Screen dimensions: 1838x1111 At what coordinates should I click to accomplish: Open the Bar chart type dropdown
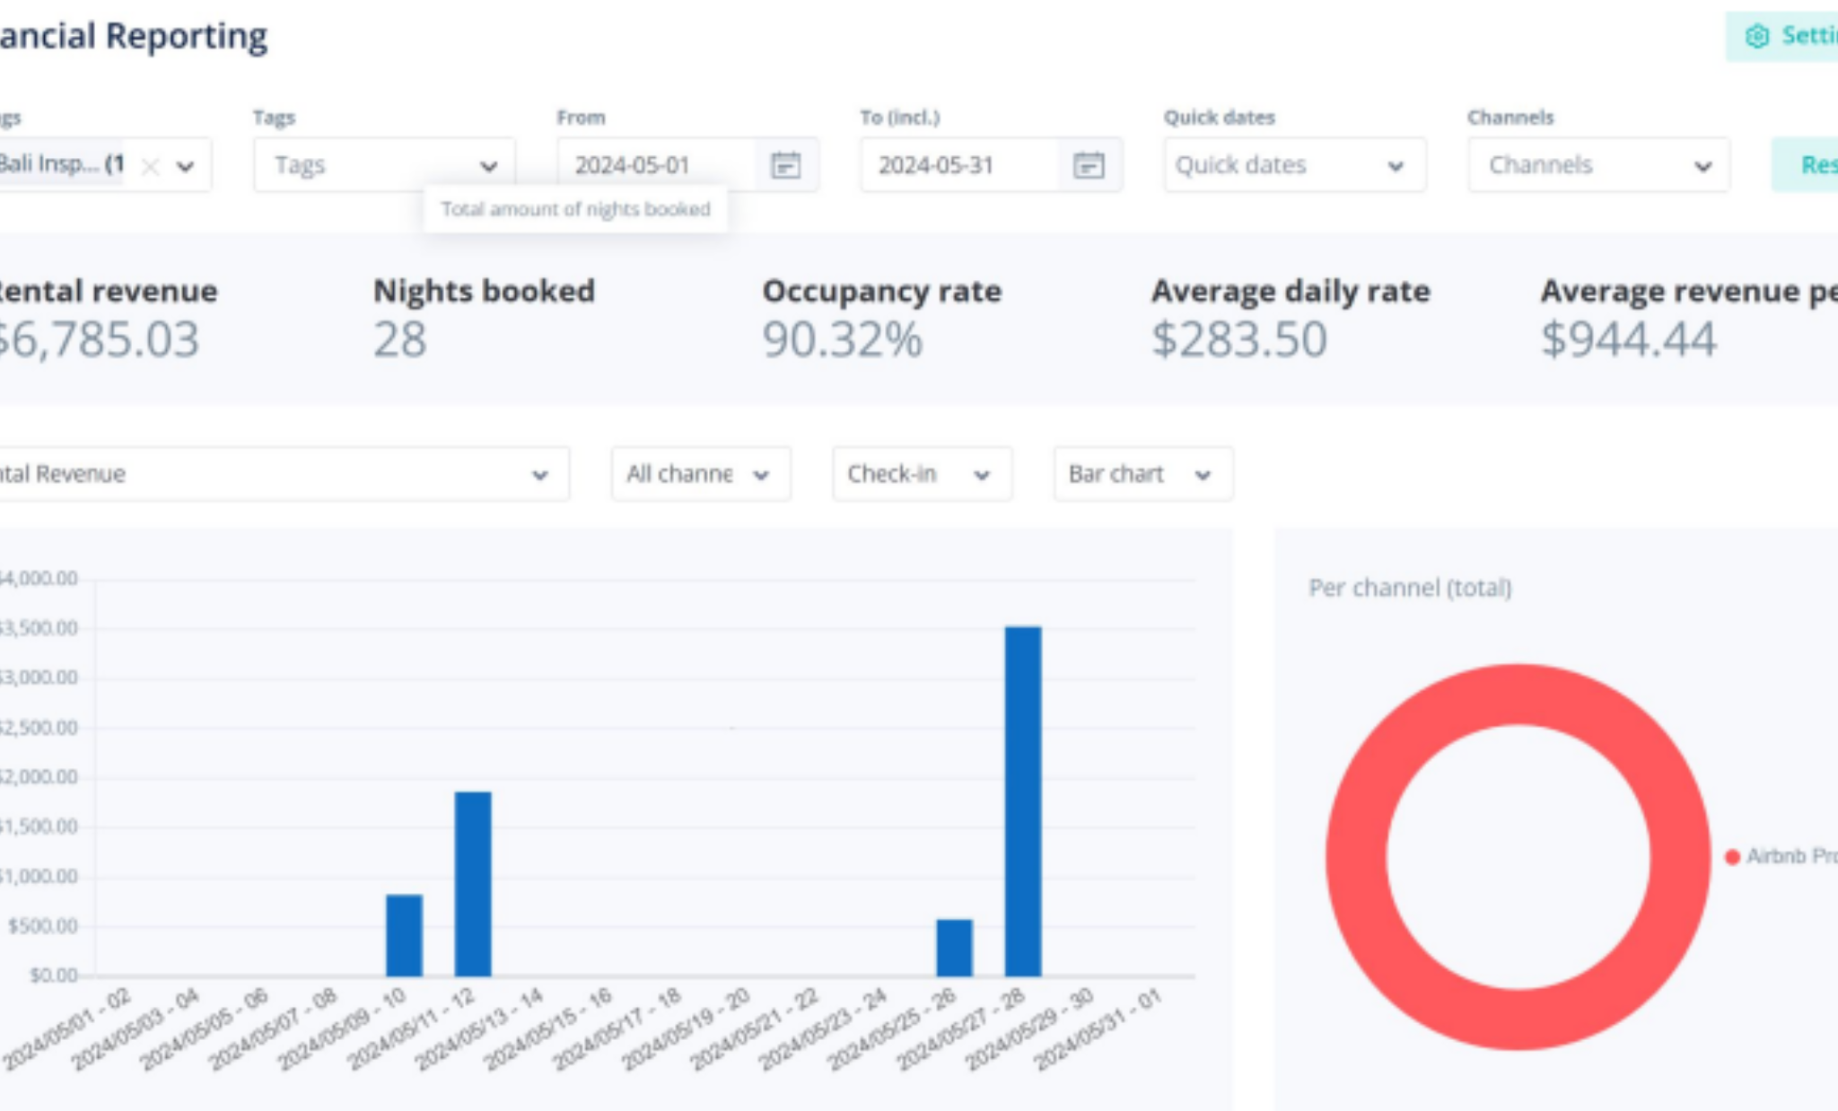click(1143, 474)
